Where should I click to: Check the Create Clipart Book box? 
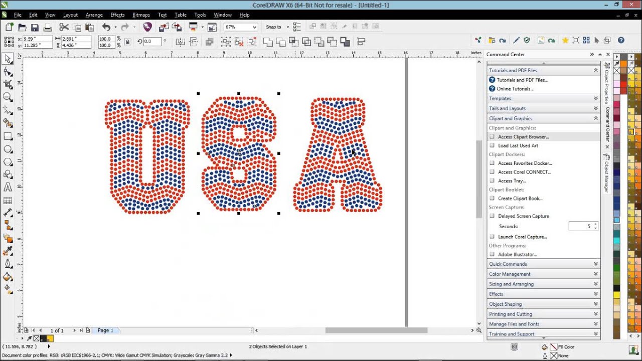tap(492, 198)
